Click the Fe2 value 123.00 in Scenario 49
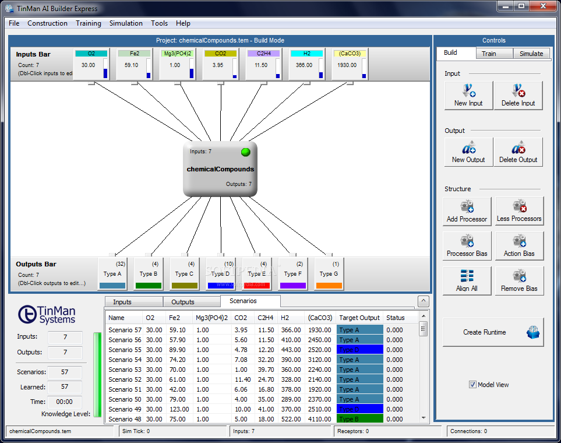This screenshot has height=443, width=561. point(179,409)
